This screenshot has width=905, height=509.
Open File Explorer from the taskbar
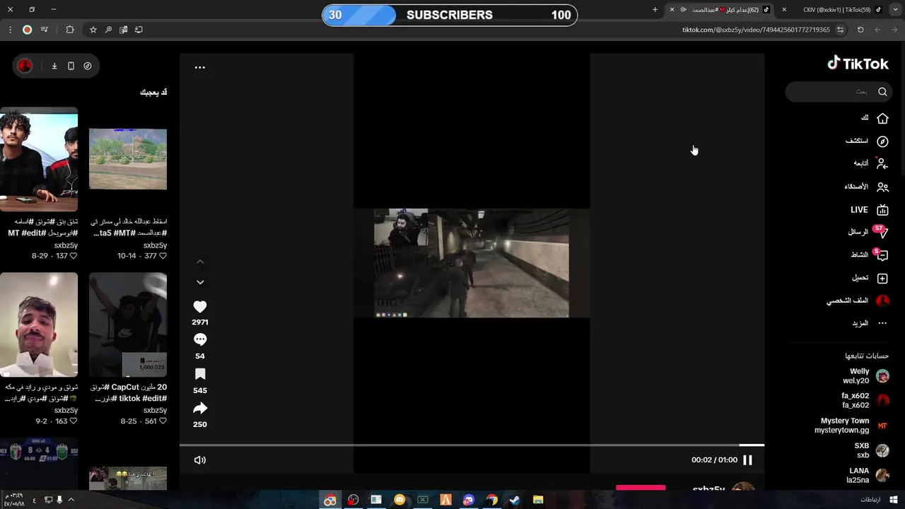coord(537,500)
